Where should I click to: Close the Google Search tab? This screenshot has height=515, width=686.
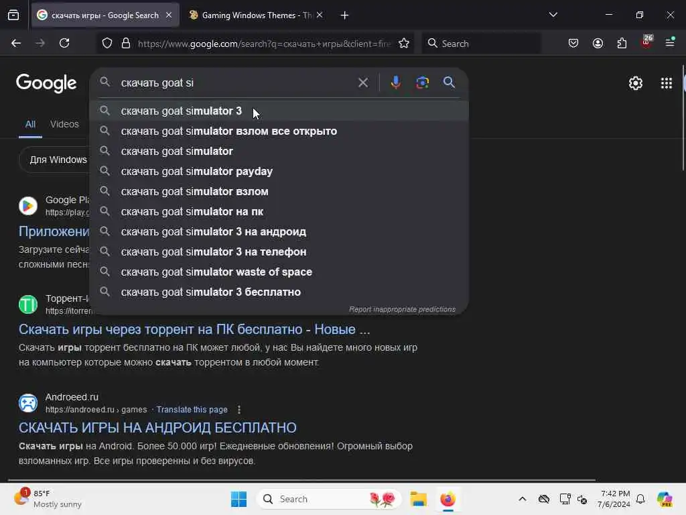pyautogui.click(x=169, y=15)
